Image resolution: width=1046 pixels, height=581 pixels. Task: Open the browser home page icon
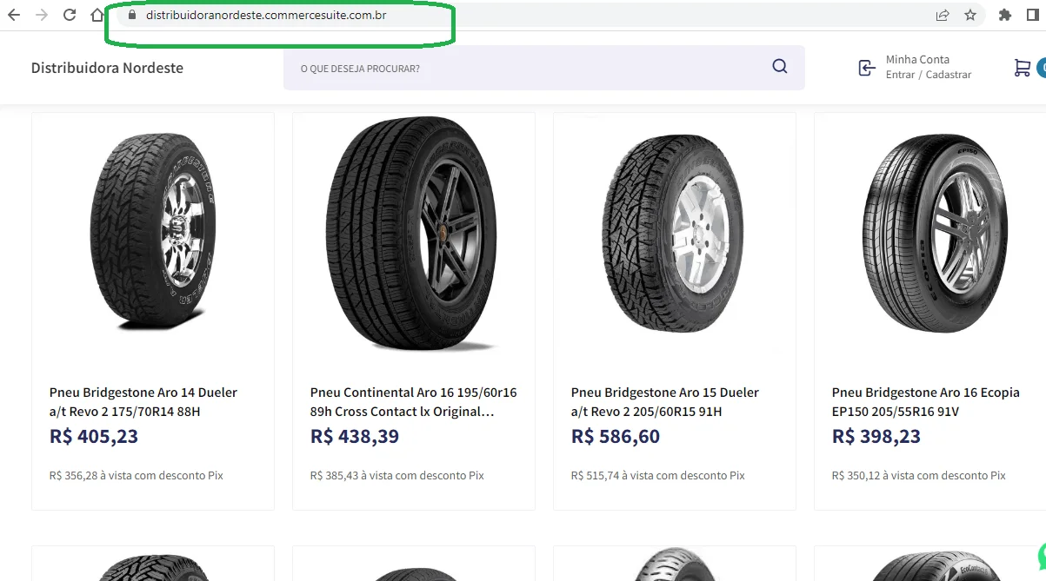point(97,16)
